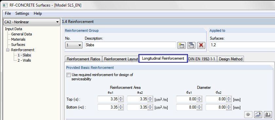Viewport: 275px width, 120px height.
Task: Switch to DIN EN 1992-1-1 tab
Action: [x=202, y=59]
